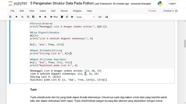Viewport: 186px width, 104px height.
Task: Click the line 'A=[1, "dua", True, 2+3j]'
Action: click(x=47, y=44)
